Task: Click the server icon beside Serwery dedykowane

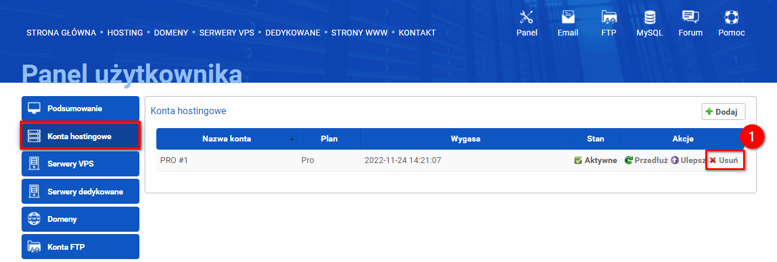Action: coord(34,192)
